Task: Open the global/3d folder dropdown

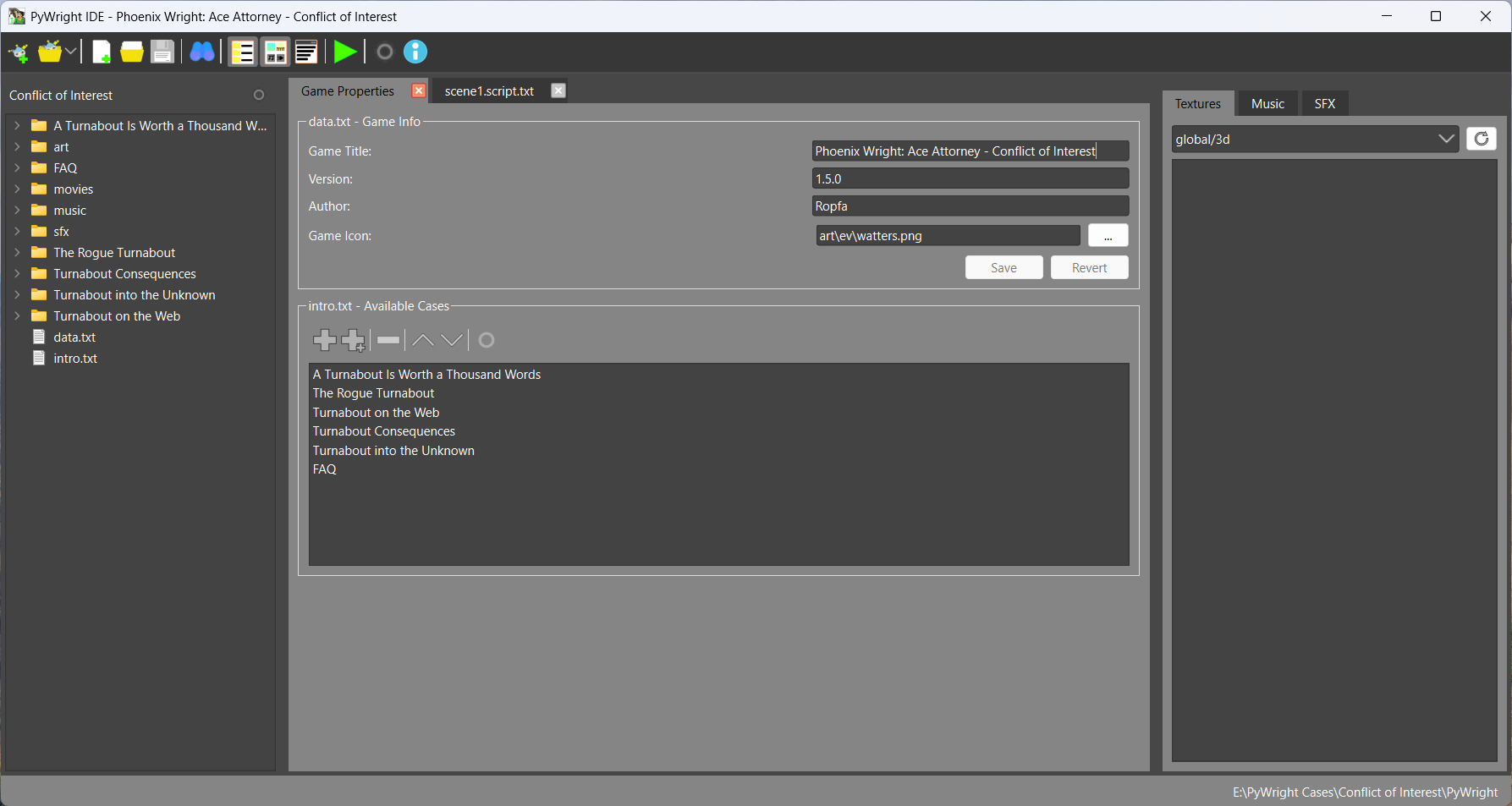Action: (1315, 140)
